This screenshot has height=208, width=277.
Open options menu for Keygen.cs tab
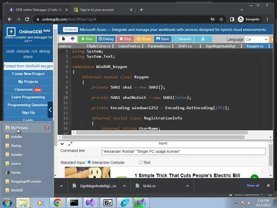269,46
